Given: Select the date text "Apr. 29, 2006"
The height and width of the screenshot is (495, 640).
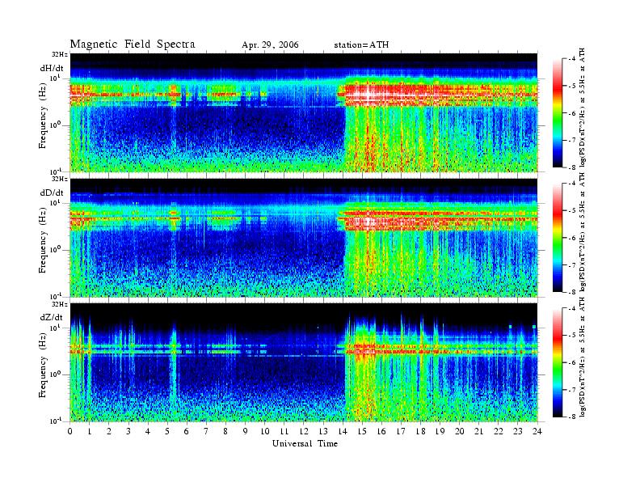Looking at the screenshot, I should tap(270, 45).
